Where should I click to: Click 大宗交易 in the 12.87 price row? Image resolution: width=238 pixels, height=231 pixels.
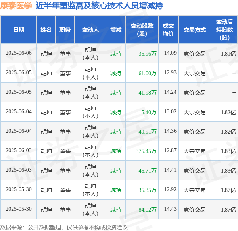click(195, 151)
